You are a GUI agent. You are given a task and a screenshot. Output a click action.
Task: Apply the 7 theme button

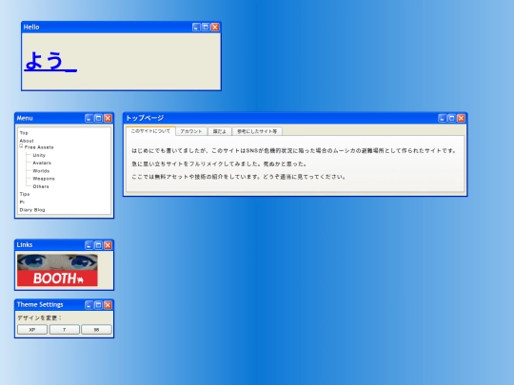point(65,329)
